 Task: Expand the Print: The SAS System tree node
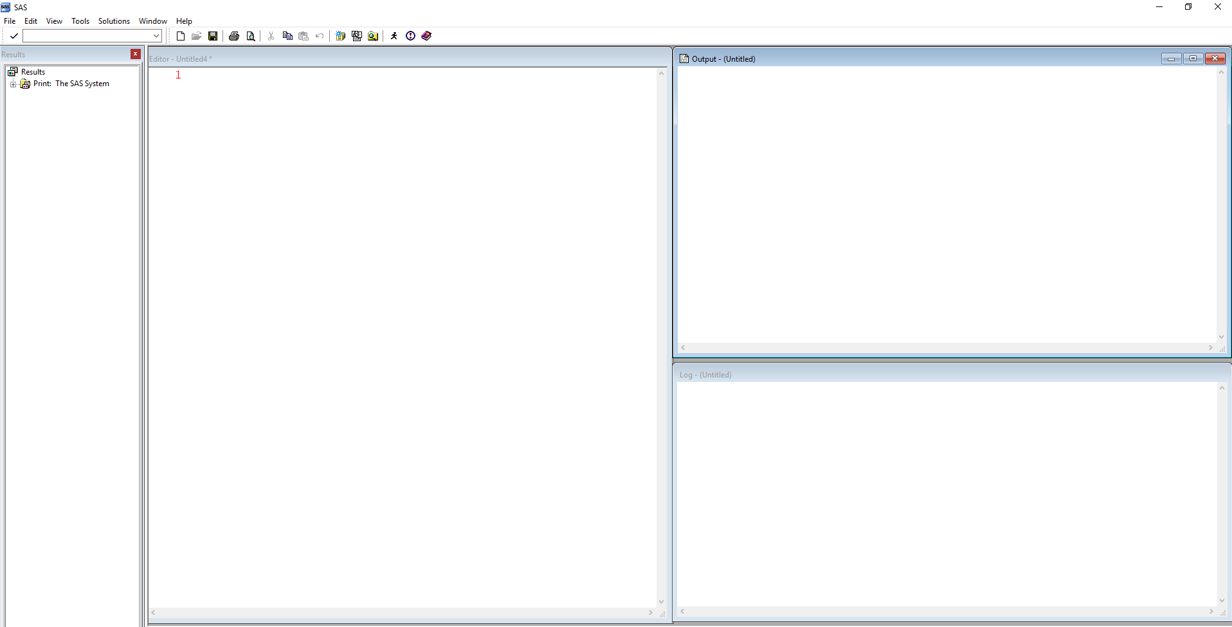click(x=14, y=84)
